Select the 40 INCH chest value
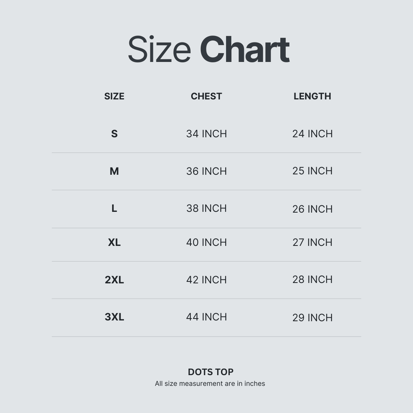Image resolution: width=413 pixels, height=413 pixels. 206,242
